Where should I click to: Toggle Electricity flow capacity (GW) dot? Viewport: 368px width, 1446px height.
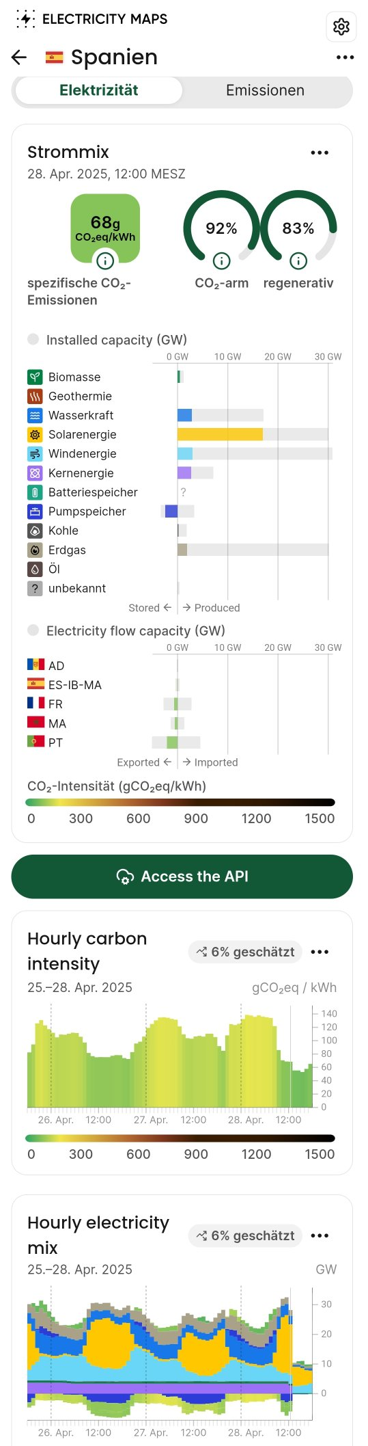(33, 630)
